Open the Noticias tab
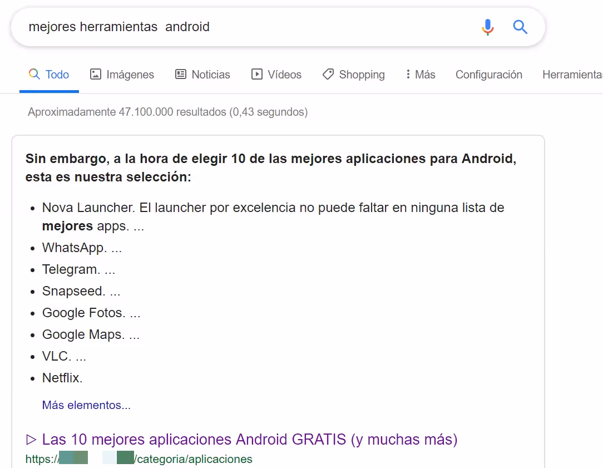The width and height of the screenshot is (603, 468). click(202, 74)
